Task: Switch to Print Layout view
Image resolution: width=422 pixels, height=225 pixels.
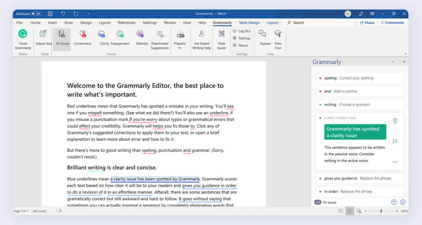Action: (x=349, y=211)
